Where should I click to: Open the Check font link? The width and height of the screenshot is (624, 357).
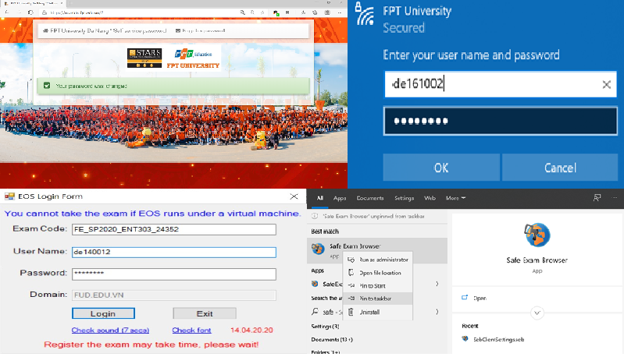coord(191,330)
